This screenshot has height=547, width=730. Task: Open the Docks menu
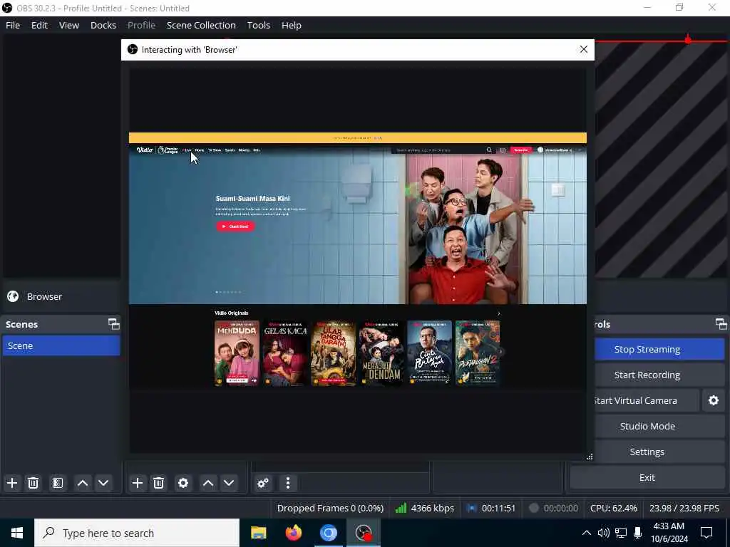click(103, 25)
